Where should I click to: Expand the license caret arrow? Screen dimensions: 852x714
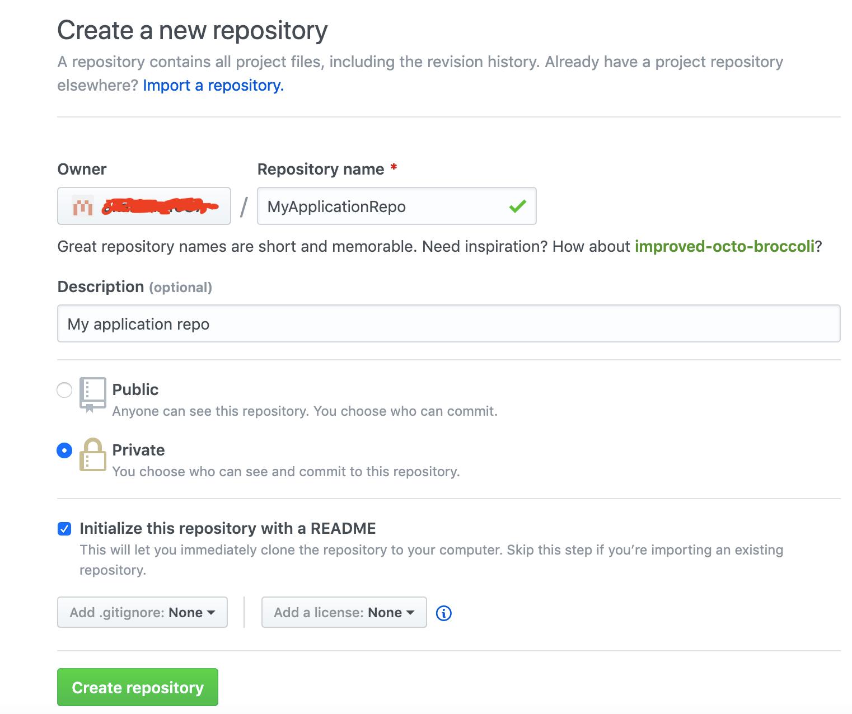tap(410, 612)
